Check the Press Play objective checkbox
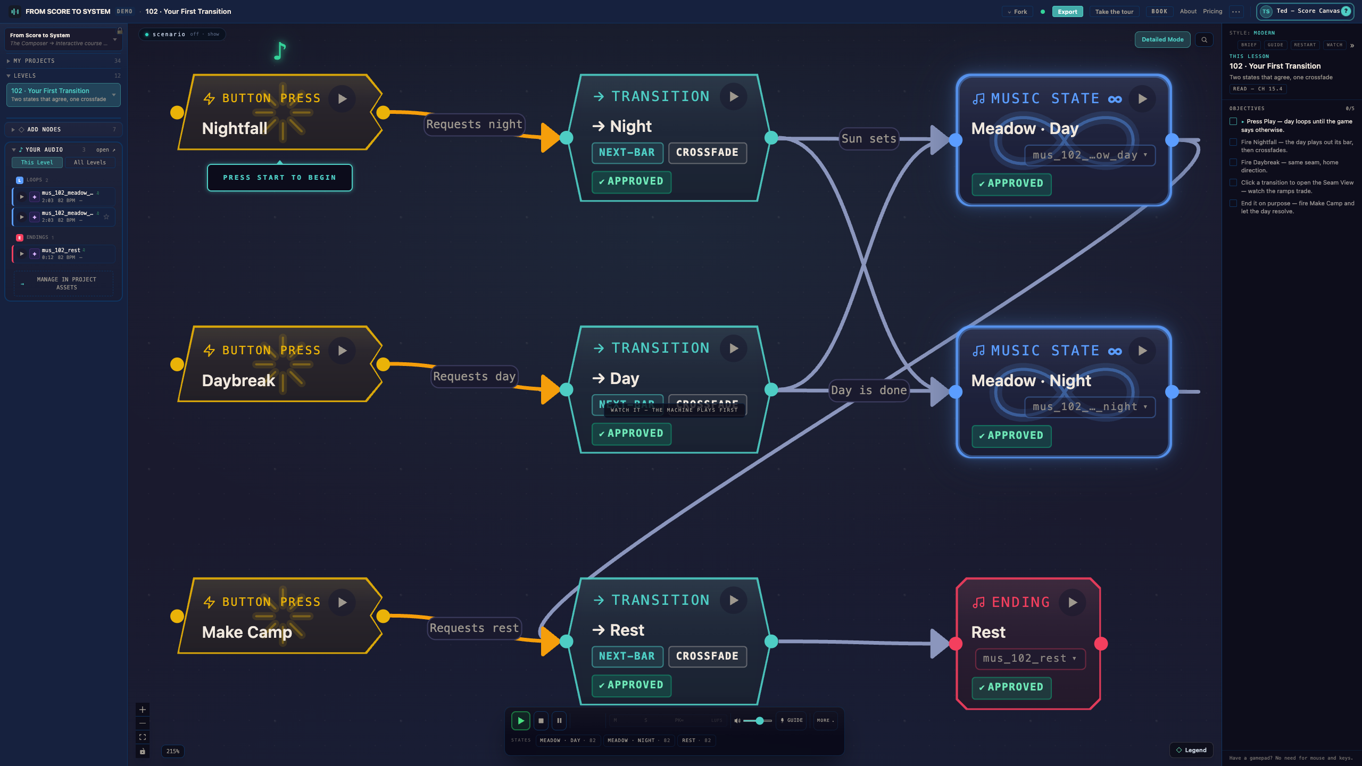Image resolution: width=1362 pixels, height=766 pixels. [x=1233, y=122]
